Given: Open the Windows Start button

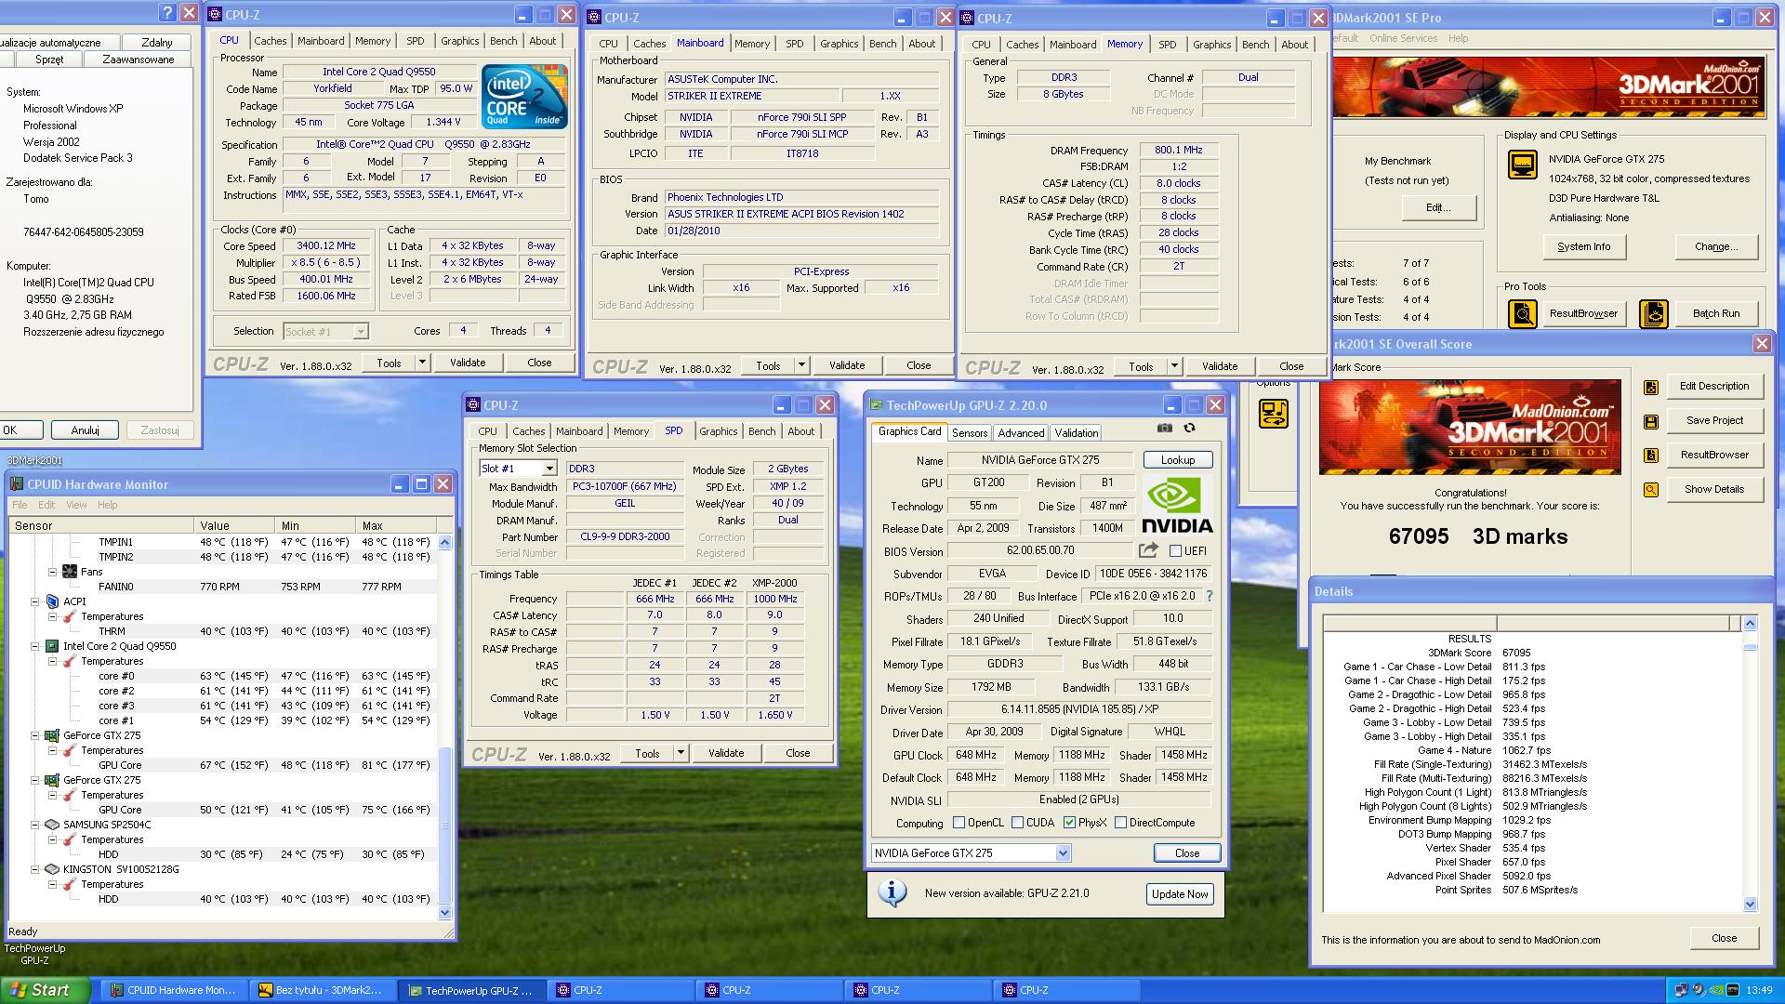Looking at the screenshot, I should (x=46, y=990).
